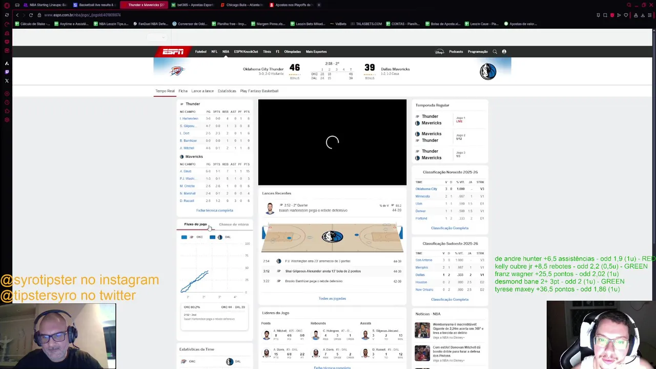656x369 pixels.
Task: Open Classificação Completa under Sudoeste standings
Action: 449,299
